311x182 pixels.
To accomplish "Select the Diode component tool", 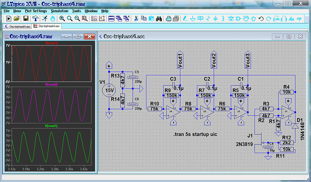I will click(x=231, y=18).
